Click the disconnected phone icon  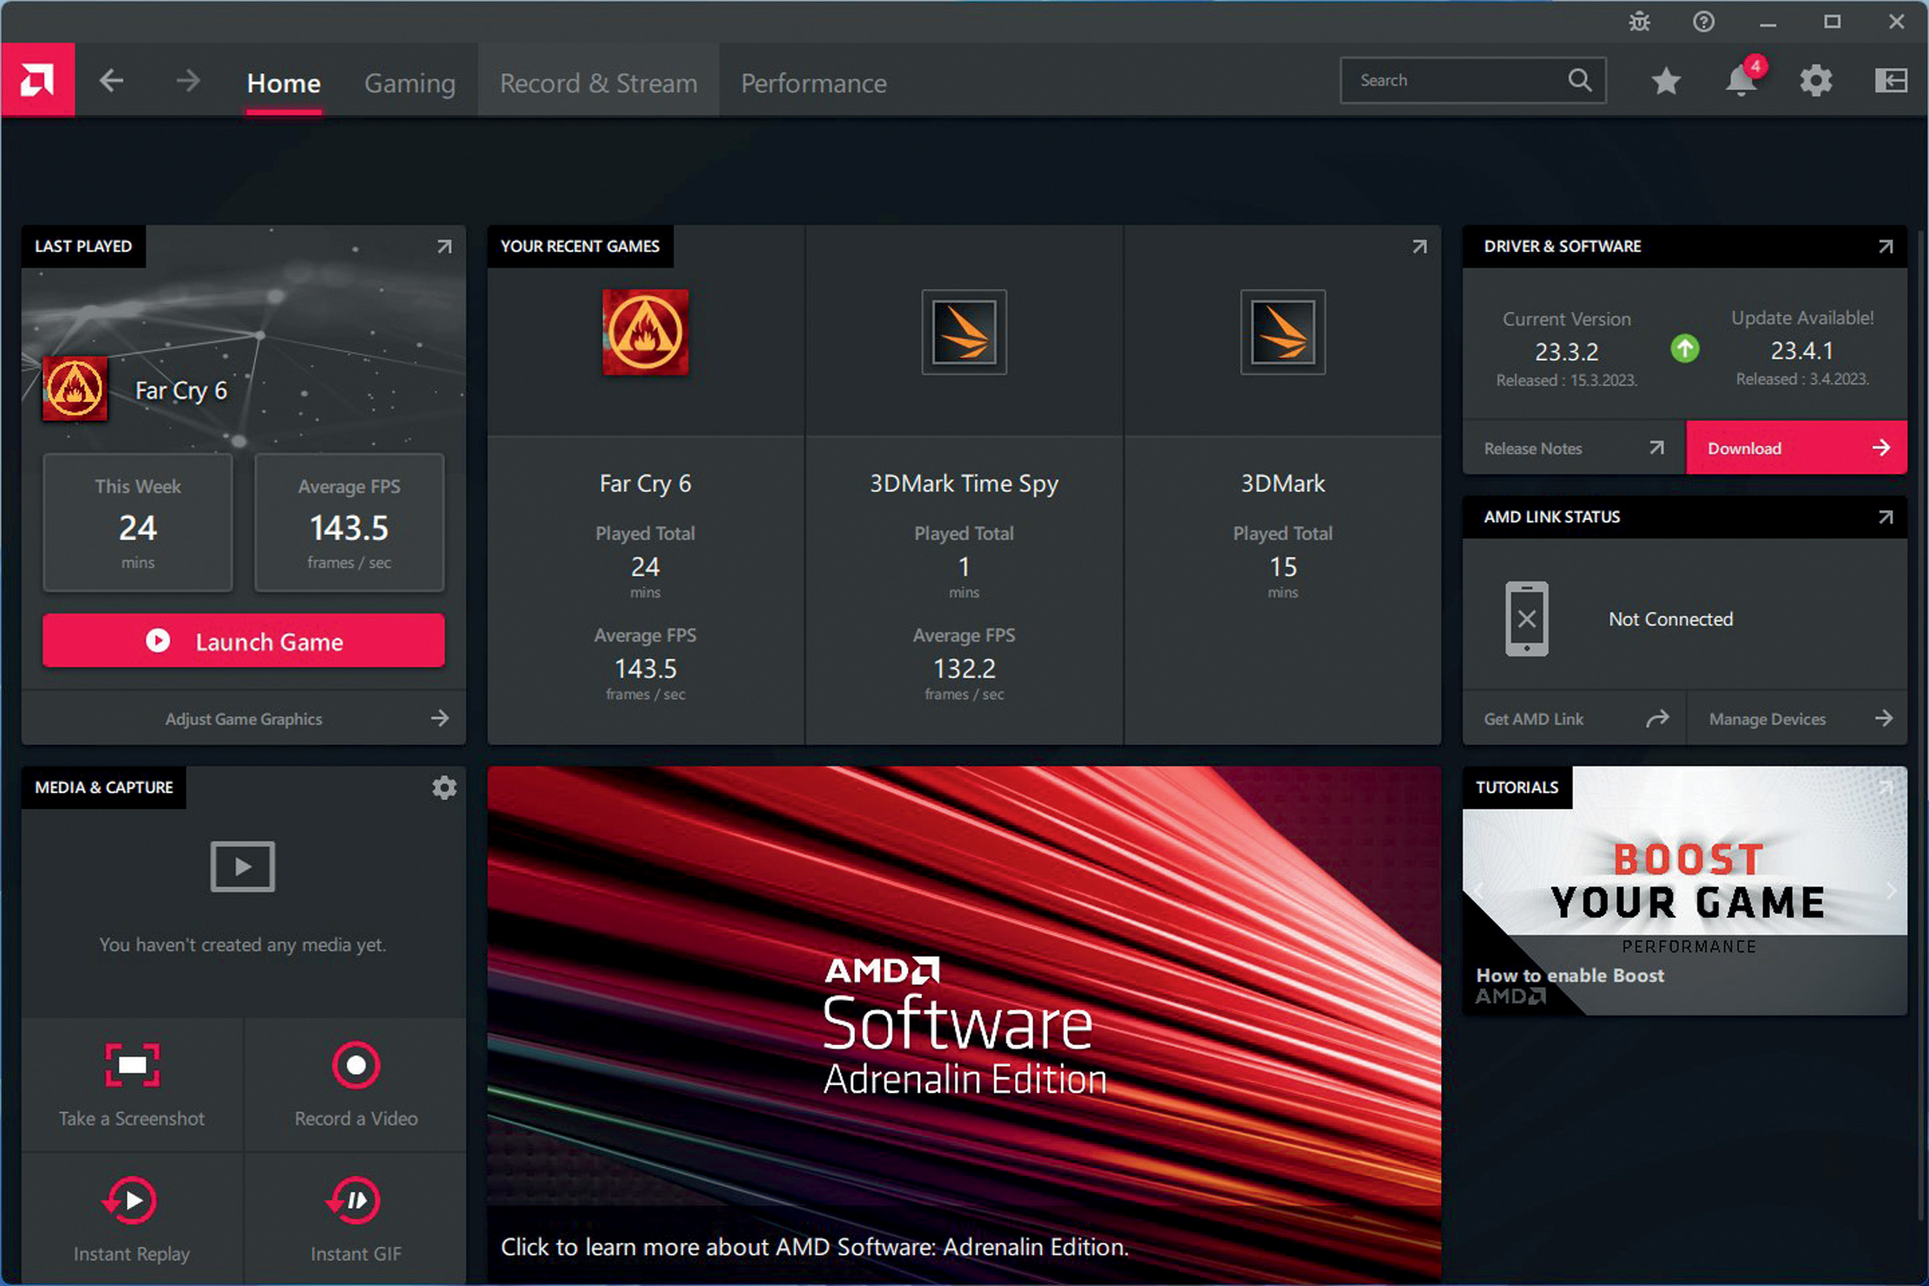(1527, 619)
